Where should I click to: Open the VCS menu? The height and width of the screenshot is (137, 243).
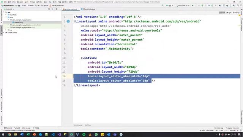(x=59, y=2)
